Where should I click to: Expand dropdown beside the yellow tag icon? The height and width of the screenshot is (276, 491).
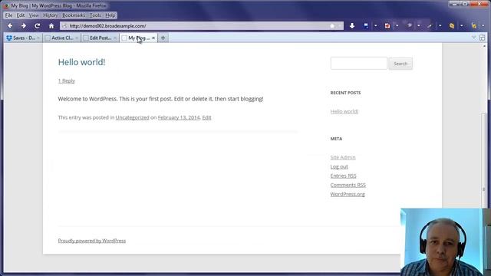tap(462, 26)
